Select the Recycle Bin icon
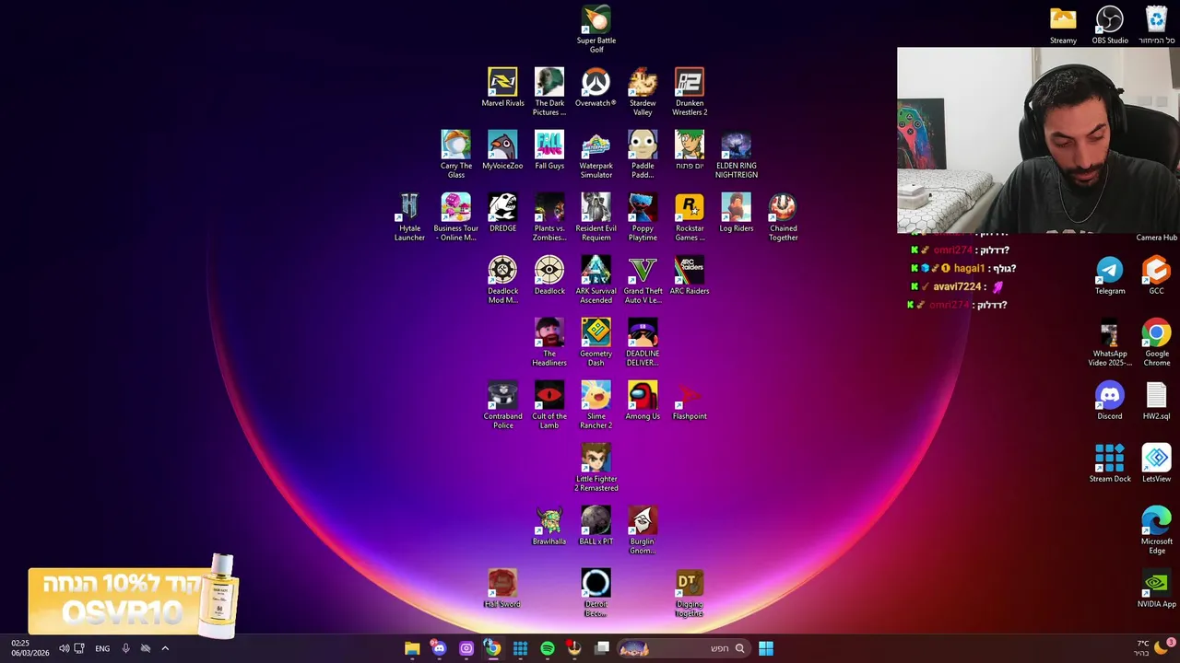The height and width of the screenshot is (663, 1180). point(1156,25)
